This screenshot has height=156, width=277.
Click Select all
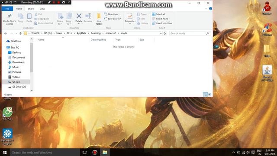pos(159,14)
